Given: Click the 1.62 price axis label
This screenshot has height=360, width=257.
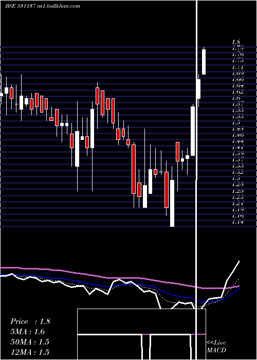Looking at the screenshot, I should tap(237, 92).
